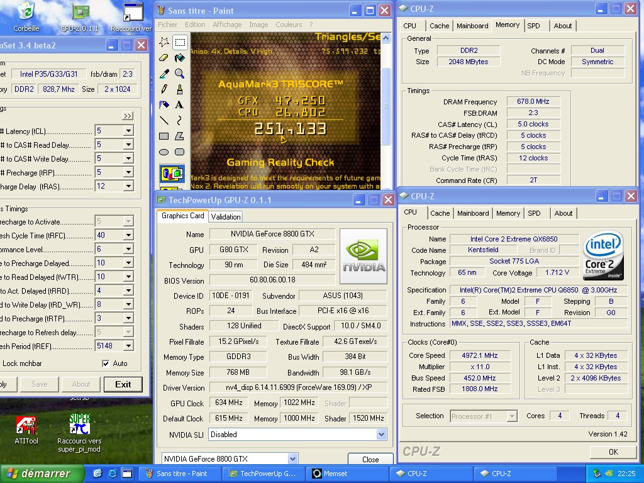Click the démarrer Start button

point(42,474)
